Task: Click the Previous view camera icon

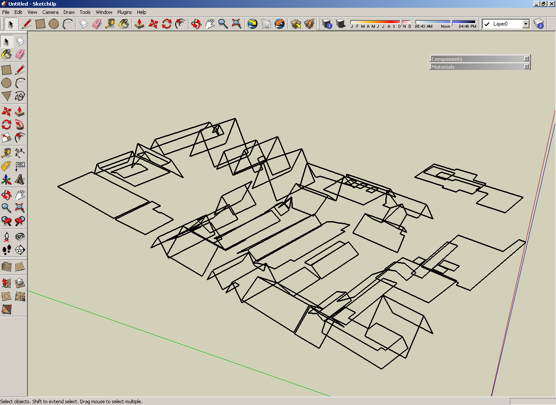Action: pyautogui.click(x=7, y=221)
